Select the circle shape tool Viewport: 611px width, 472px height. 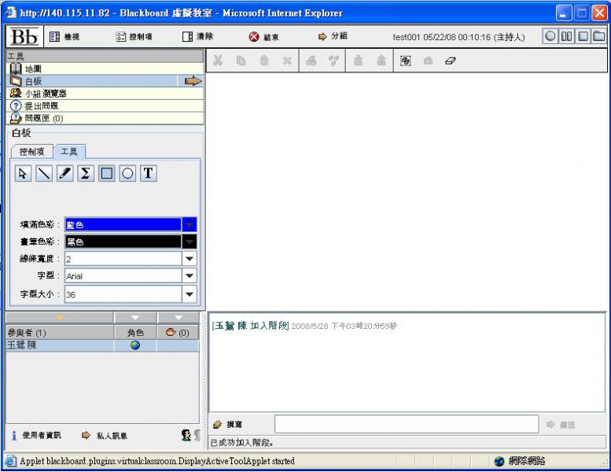pyautogui.click(x=127, y=174)
